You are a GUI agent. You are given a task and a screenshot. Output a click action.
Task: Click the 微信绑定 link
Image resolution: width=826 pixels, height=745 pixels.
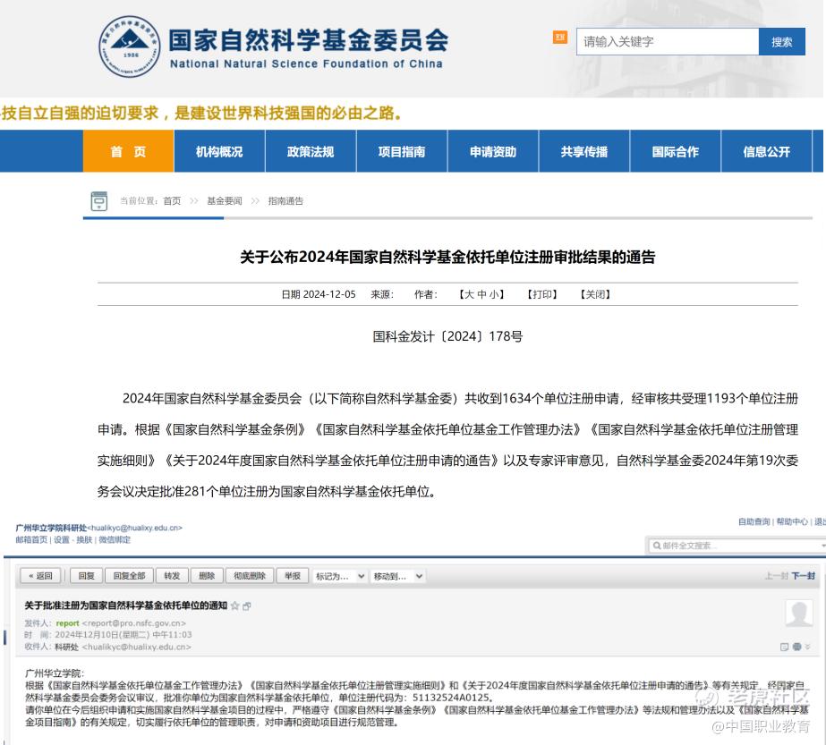[115, 539]
